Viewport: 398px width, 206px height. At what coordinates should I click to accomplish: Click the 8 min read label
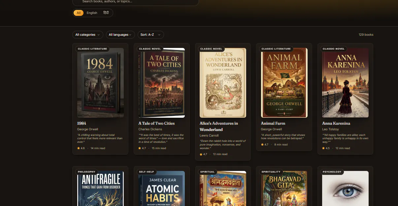pyautogui.click(x=281, y=144)
